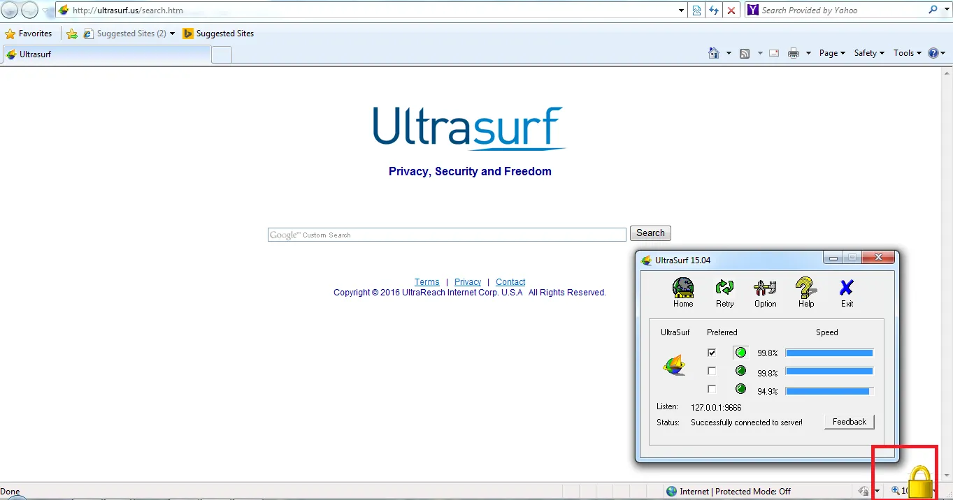Click the first server blue speed bar
Screen dimensions: 953x500
[x=829, y=353]
